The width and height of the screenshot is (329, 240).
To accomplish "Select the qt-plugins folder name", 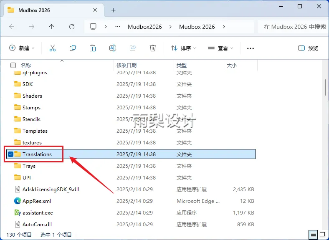I will click(35, 73).
